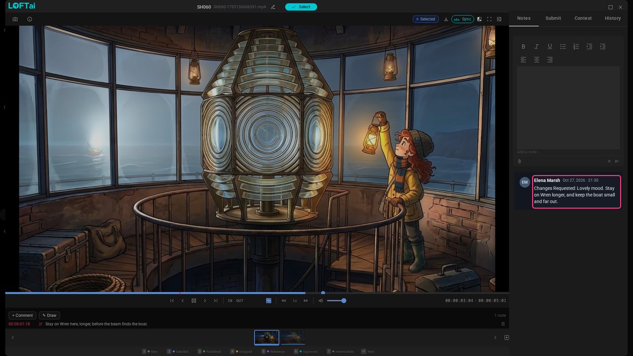Toggle the highlighted blue loop button
This screenshot has width=633, height=356.
pos(269,301)
